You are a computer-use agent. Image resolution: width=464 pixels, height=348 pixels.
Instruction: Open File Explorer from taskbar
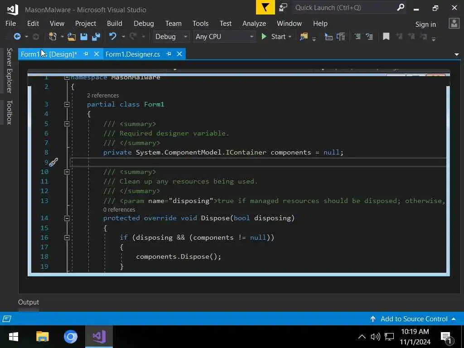[42, 337]
